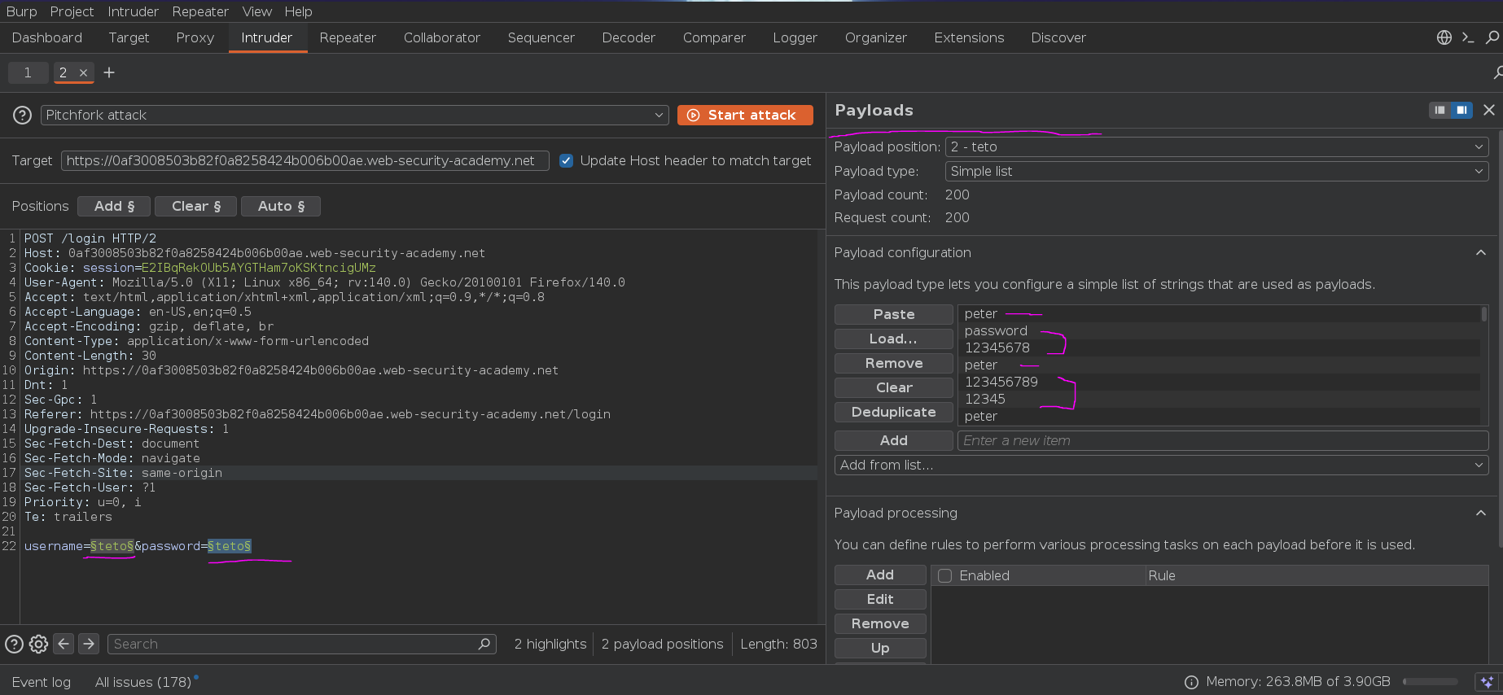The width and height of the screenshot is (1503, 695).
Task: Click the Target URL input field
Action: point(305,161)
